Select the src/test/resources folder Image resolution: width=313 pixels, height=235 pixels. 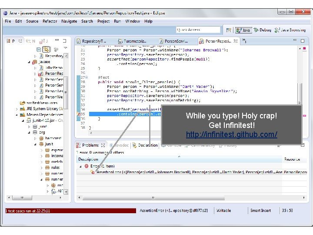(39, 103)
